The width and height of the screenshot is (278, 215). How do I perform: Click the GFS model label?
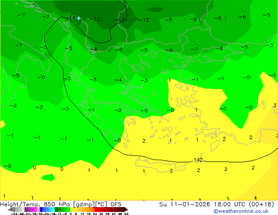(116, 204)
